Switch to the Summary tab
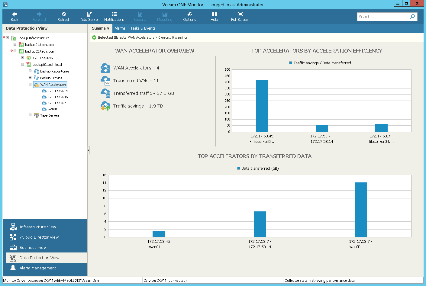The width and height of the screenshot is (426, 286). click(101, 28)
